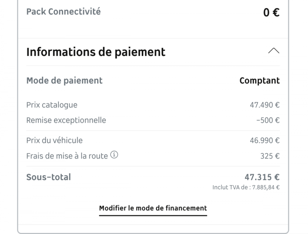Select the 46.990 € vehicle price
This screenshot has height=234, width=308.
265,141
